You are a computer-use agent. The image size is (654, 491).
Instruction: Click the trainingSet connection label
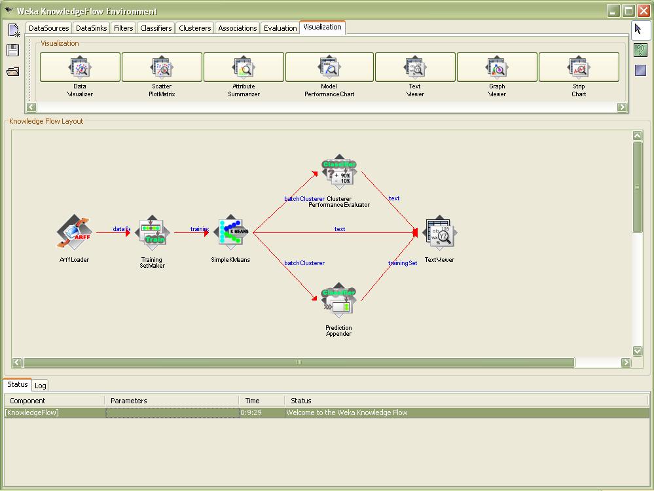click(403, 263)
